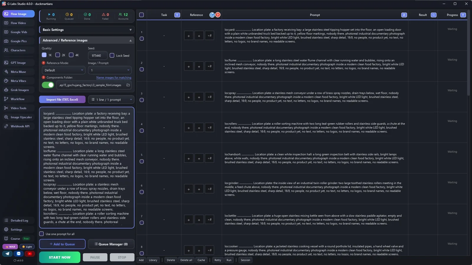The image size is (472, 265).
Task: Click Add to Queue
Action: (62, 244)
